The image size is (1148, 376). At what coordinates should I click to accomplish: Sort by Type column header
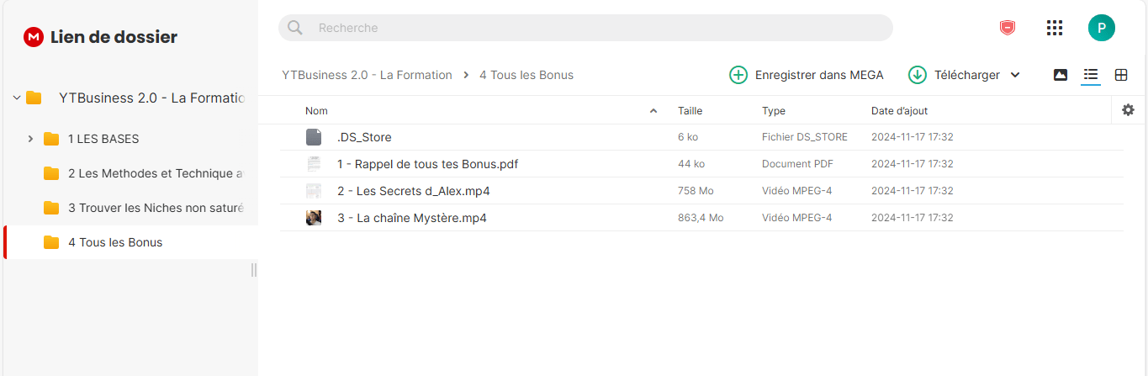(x=774, y=111)
